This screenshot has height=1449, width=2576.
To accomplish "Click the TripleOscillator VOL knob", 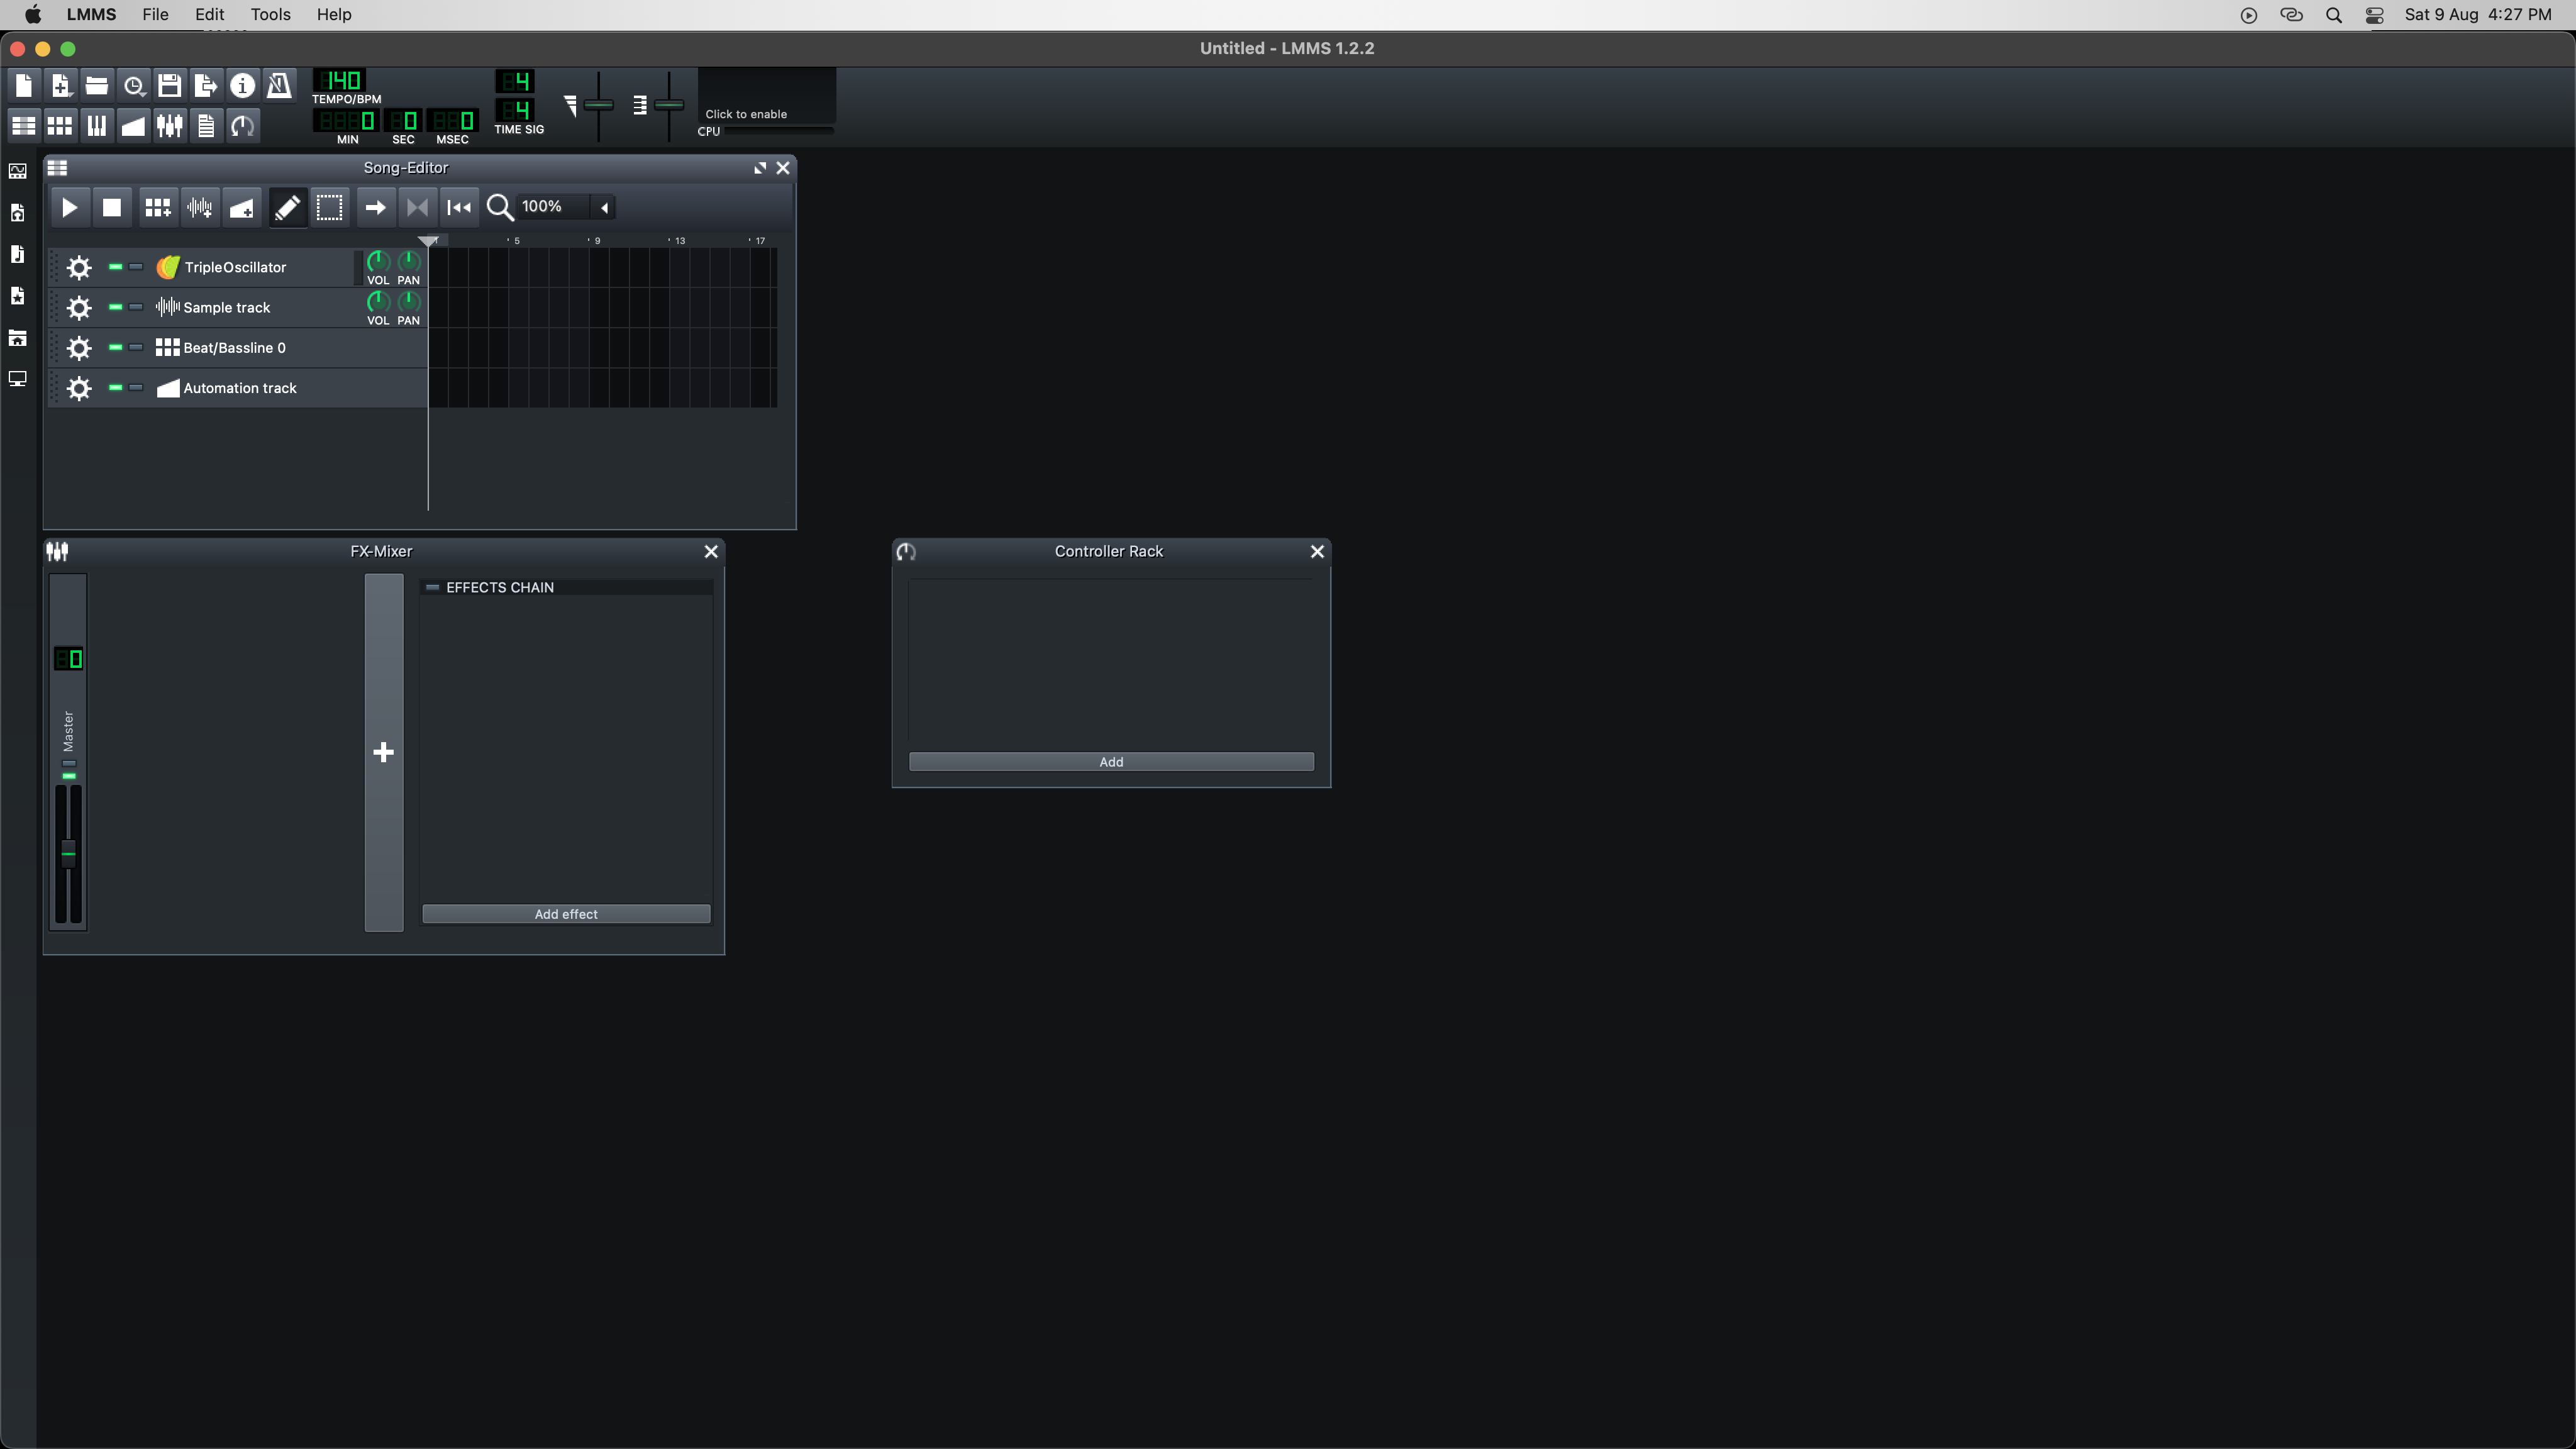I will [378, 262].
